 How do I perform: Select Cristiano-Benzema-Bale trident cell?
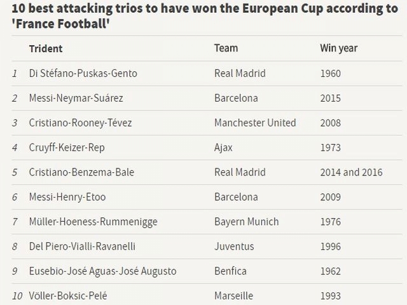coord(81,172)
